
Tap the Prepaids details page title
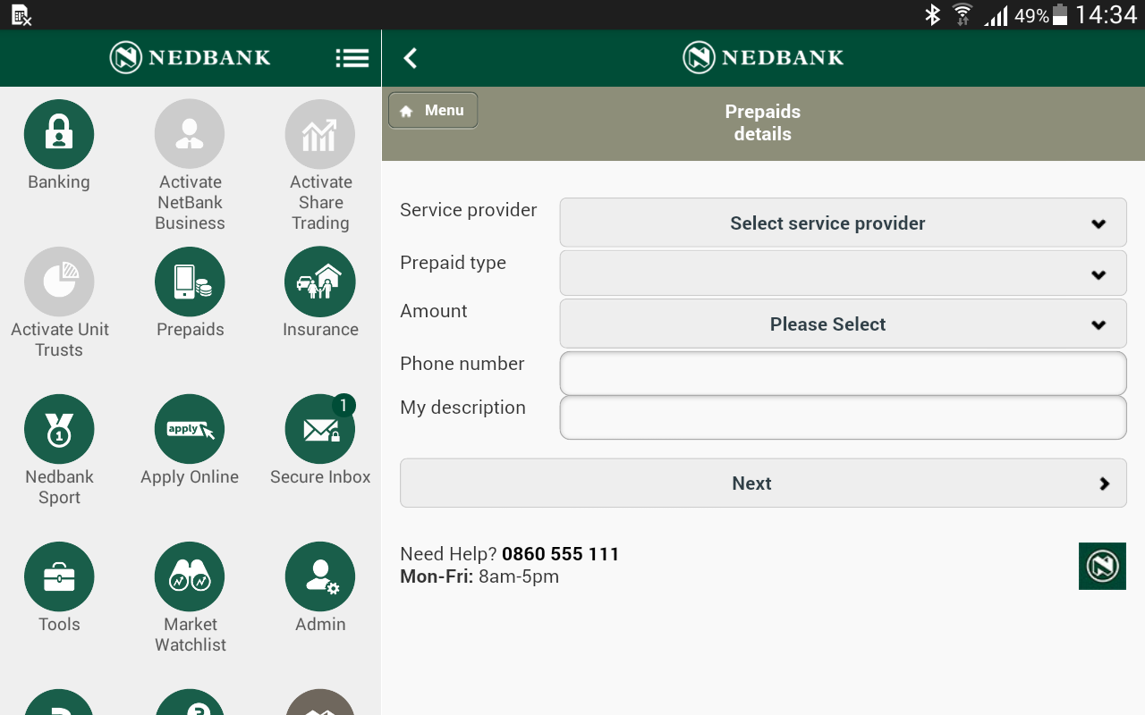coord(763,123)
